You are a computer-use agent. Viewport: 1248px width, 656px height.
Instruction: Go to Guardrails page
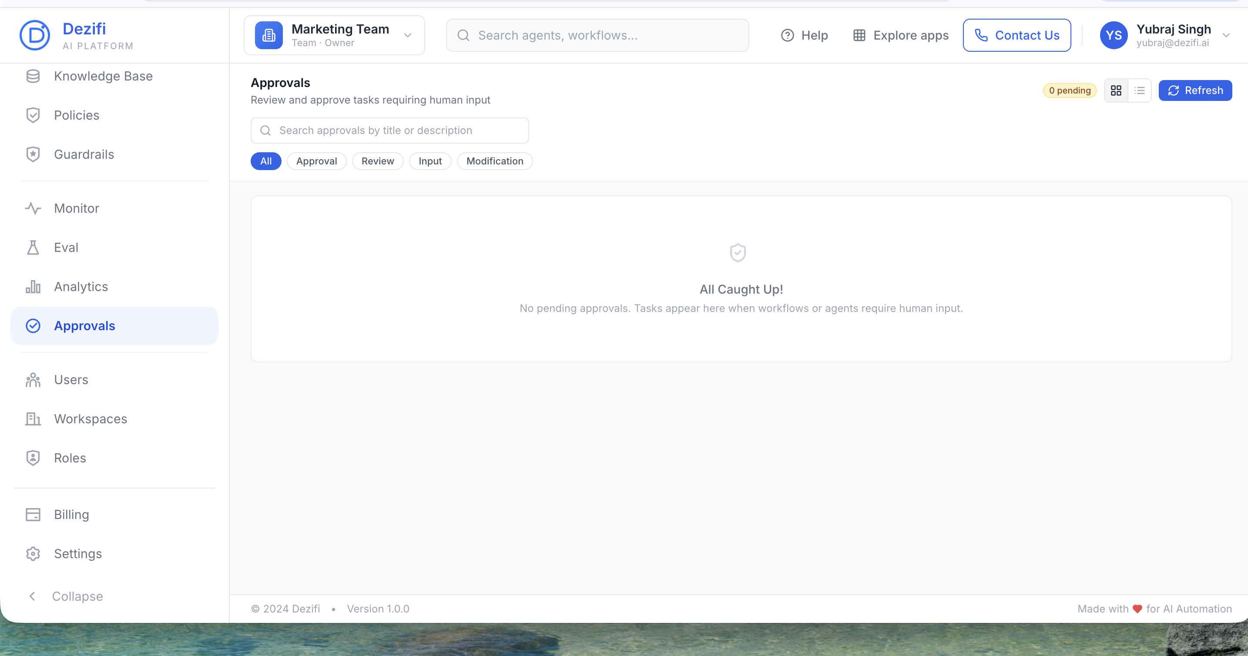[114, 154]
